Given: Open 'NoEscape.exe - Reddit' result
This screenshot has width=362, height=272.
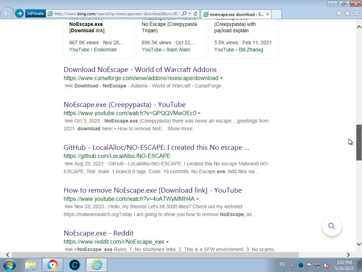Looking at the screenshot, I should pyautogui.click(x=99, y=233).
